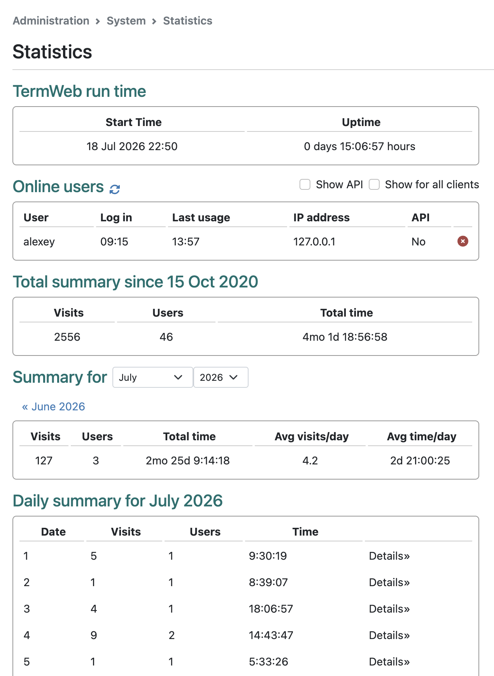View Details for July 3
Viewport: 494px width, 676px height.
click(389, 609)
